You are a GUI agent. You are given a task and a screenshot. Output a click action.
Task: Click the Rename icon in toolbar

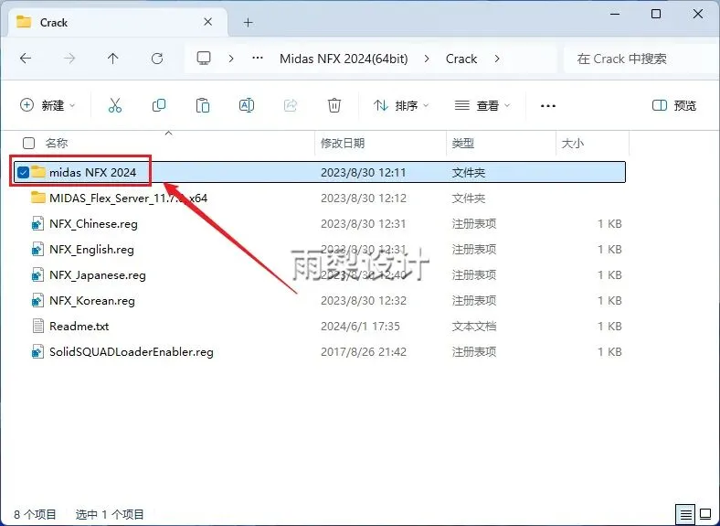247,106
